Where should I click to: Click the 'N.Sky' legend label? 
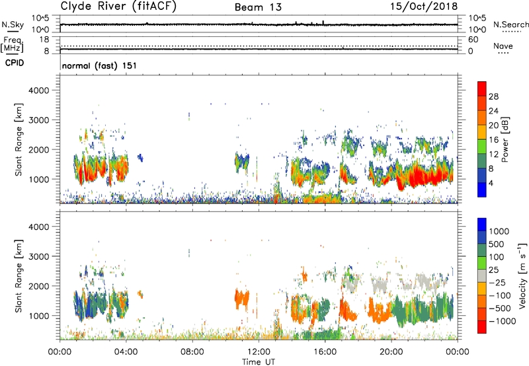[13, 24]
